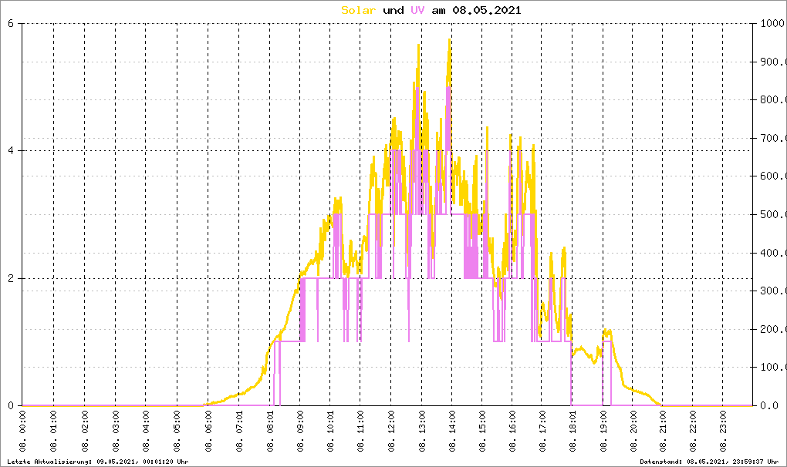Click the time label '08. 19:00'

603,431
